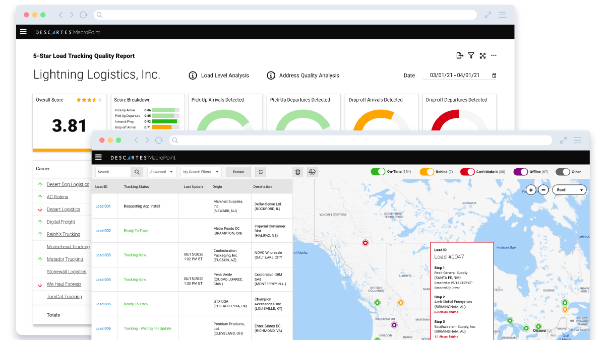This screenshot has width=605, height=340.
Task: Click the expand to fullscreen icon
Action: click(482, 55)
